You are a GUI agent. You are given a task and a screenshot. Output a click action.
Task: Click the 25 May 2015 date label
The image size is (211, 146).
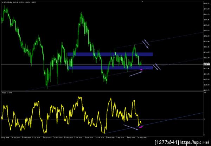[x=142, y=138]
